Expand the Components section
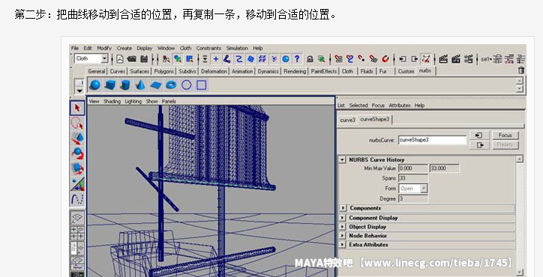 pos(343,208)
